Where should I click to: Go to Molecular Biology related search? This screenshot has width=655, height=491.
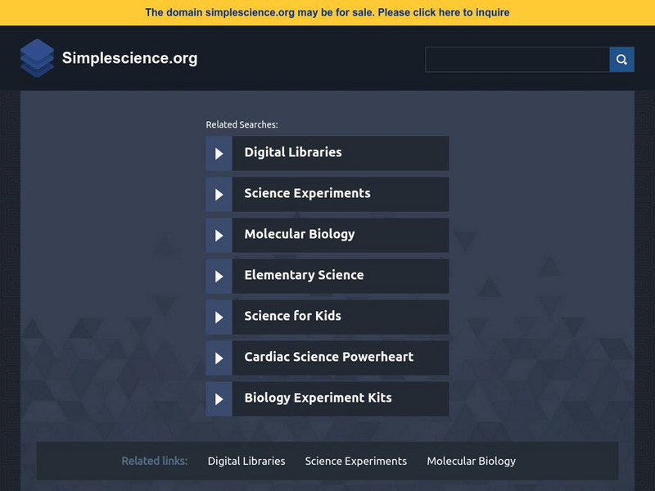300,235
